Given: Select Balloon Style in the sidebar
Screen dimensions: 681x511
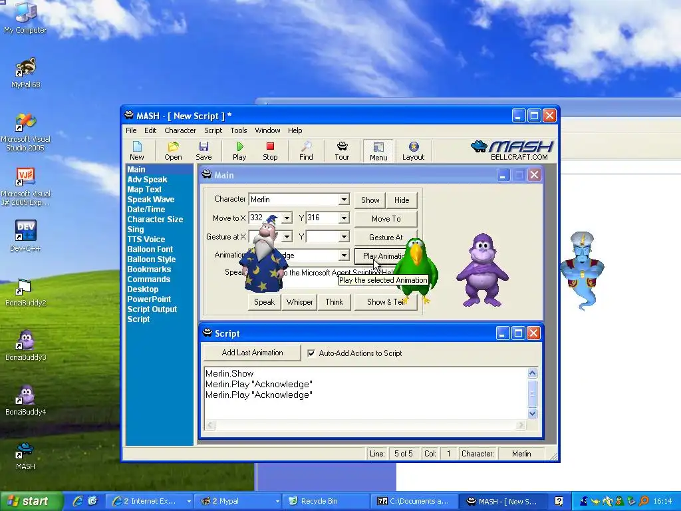Looking at the screenshot, I should coord(152,259).
